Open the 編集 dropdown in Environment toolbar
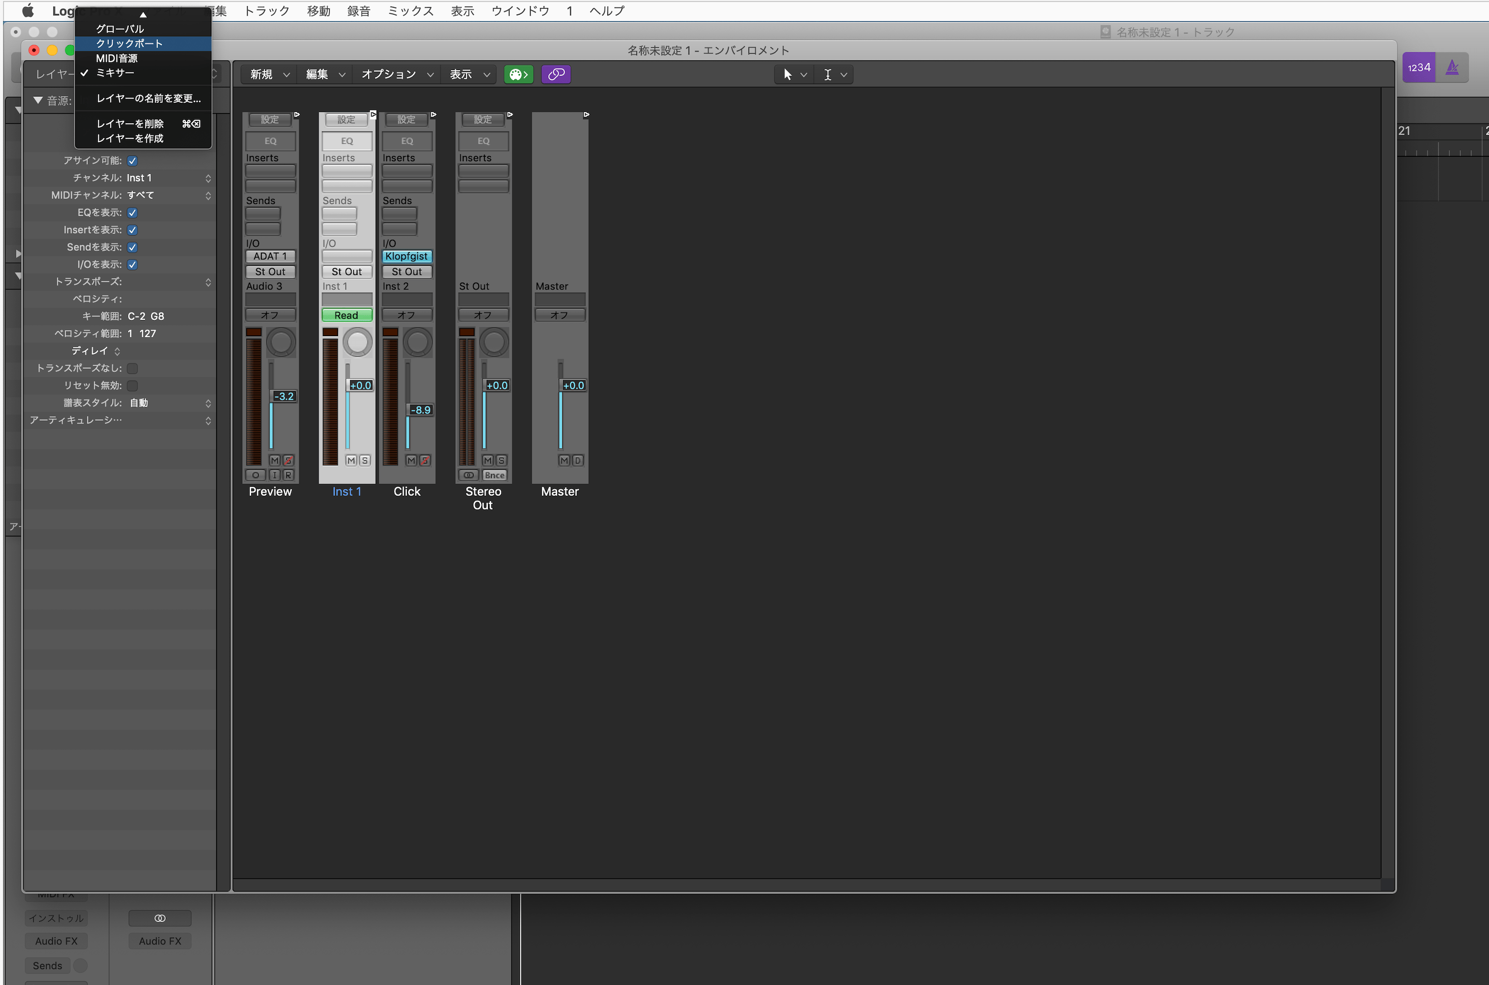 pyautogui.click(x=326, y=75)
